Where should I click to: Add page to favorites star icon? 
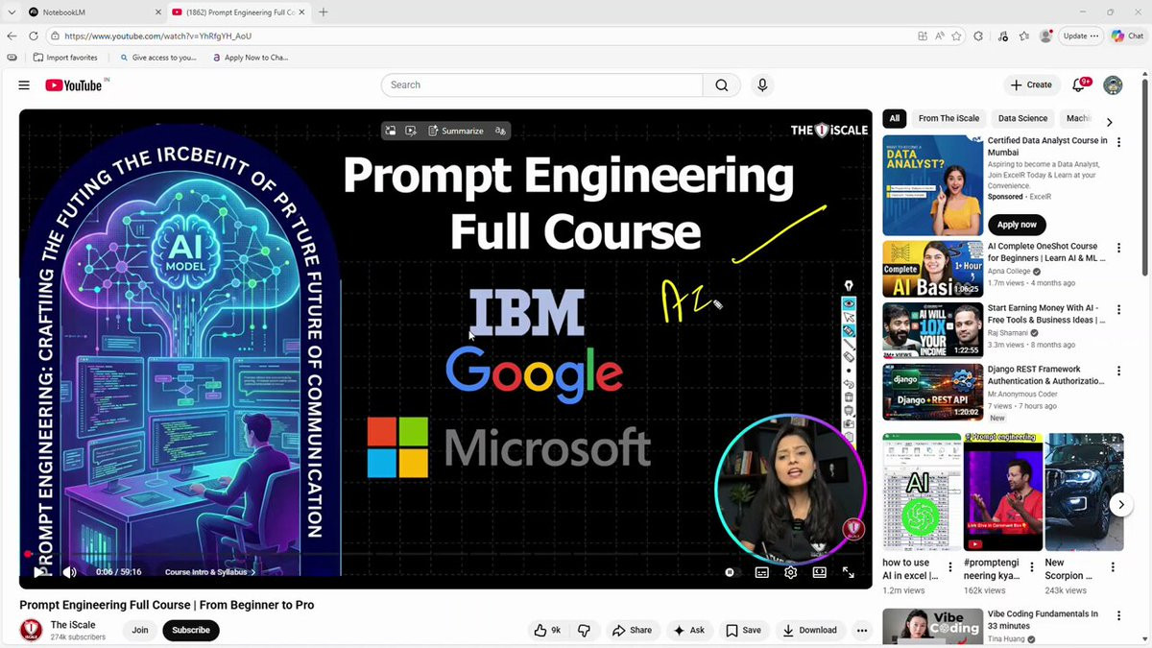click(957, 36)
